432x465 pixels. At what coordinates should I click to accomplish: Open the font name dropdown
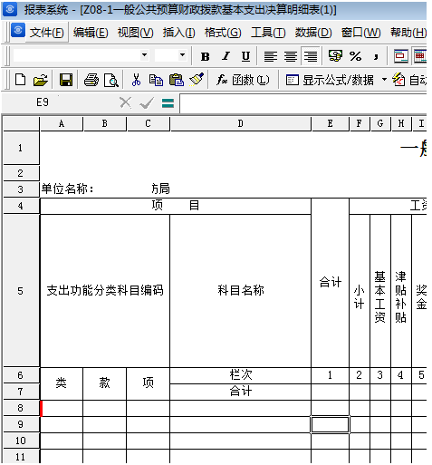tap(145, 55)
